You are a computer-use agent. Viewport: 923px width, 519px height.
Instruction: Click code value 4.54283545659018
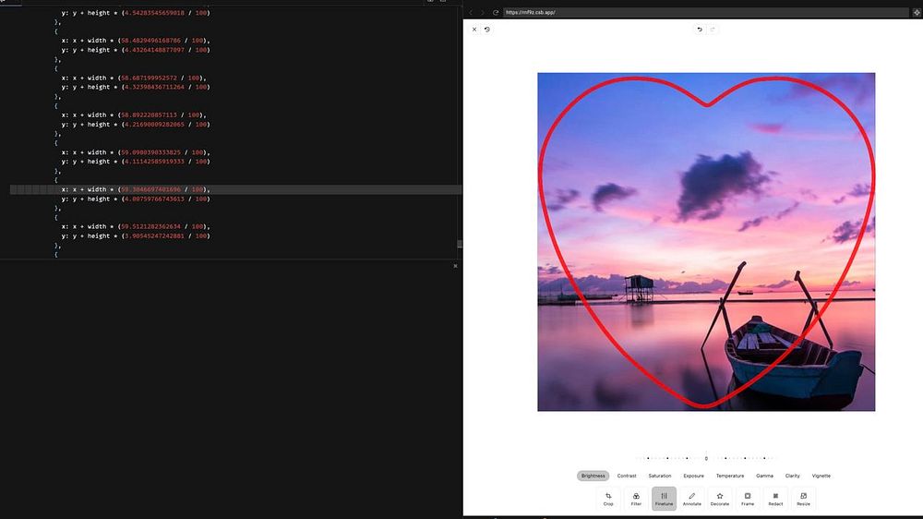[154, 12]
